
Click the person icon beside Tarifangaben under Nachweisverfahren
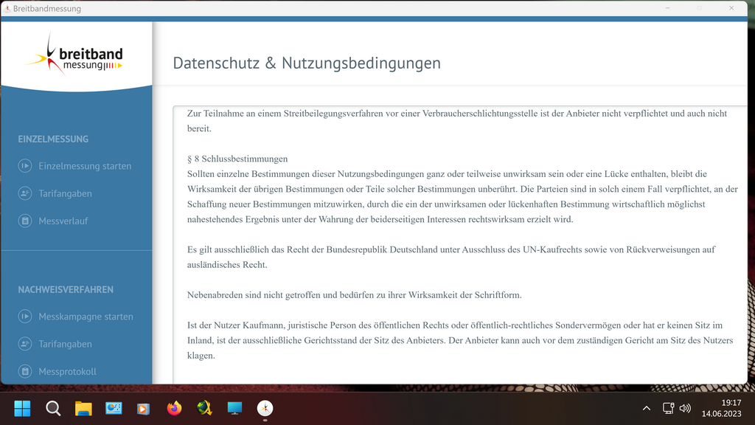25,344
